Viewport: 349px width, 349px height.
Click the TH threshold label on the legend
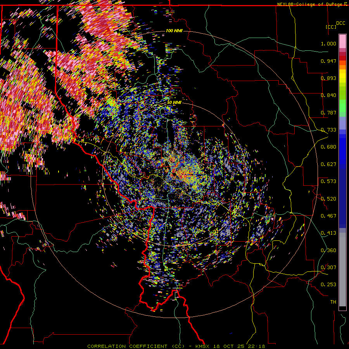click(333, 302)
